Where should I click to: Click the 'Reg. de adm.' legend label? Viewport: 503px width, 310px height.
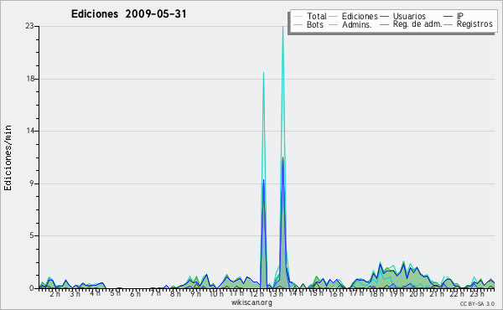click(417, 24)
